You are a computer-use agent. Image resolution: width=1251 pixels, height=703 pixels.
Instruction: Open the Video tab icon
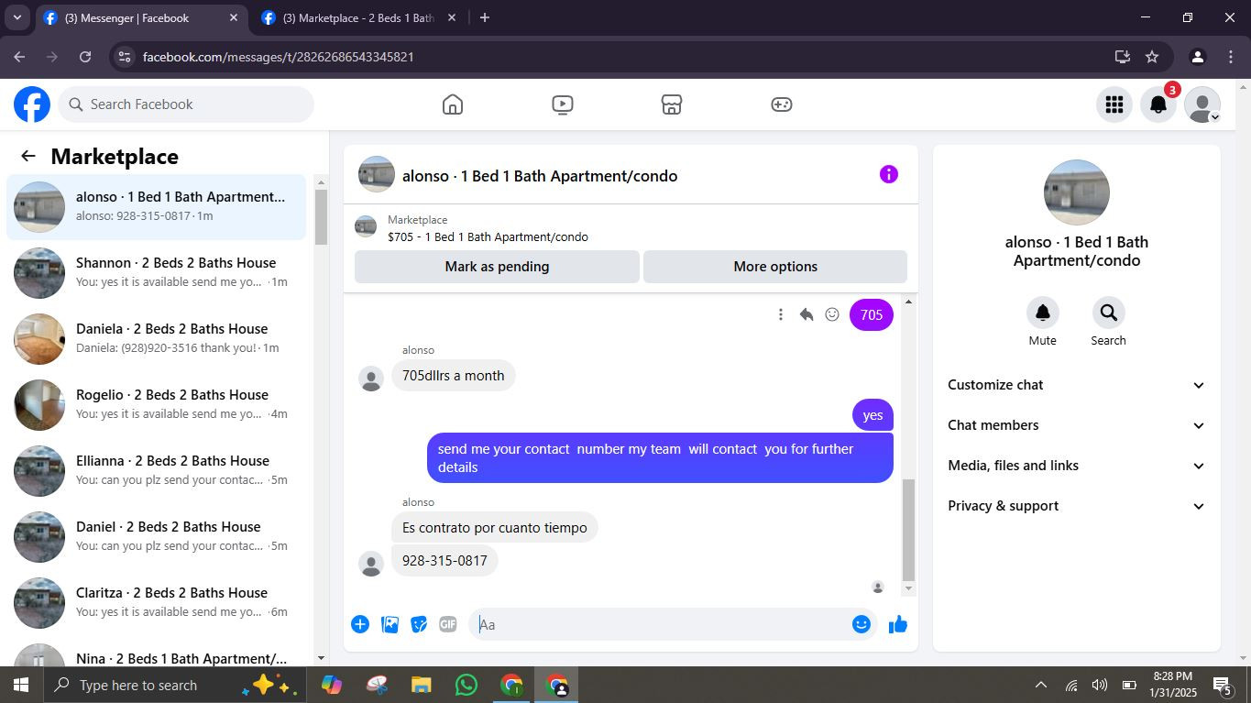click(x=563, y=104)
